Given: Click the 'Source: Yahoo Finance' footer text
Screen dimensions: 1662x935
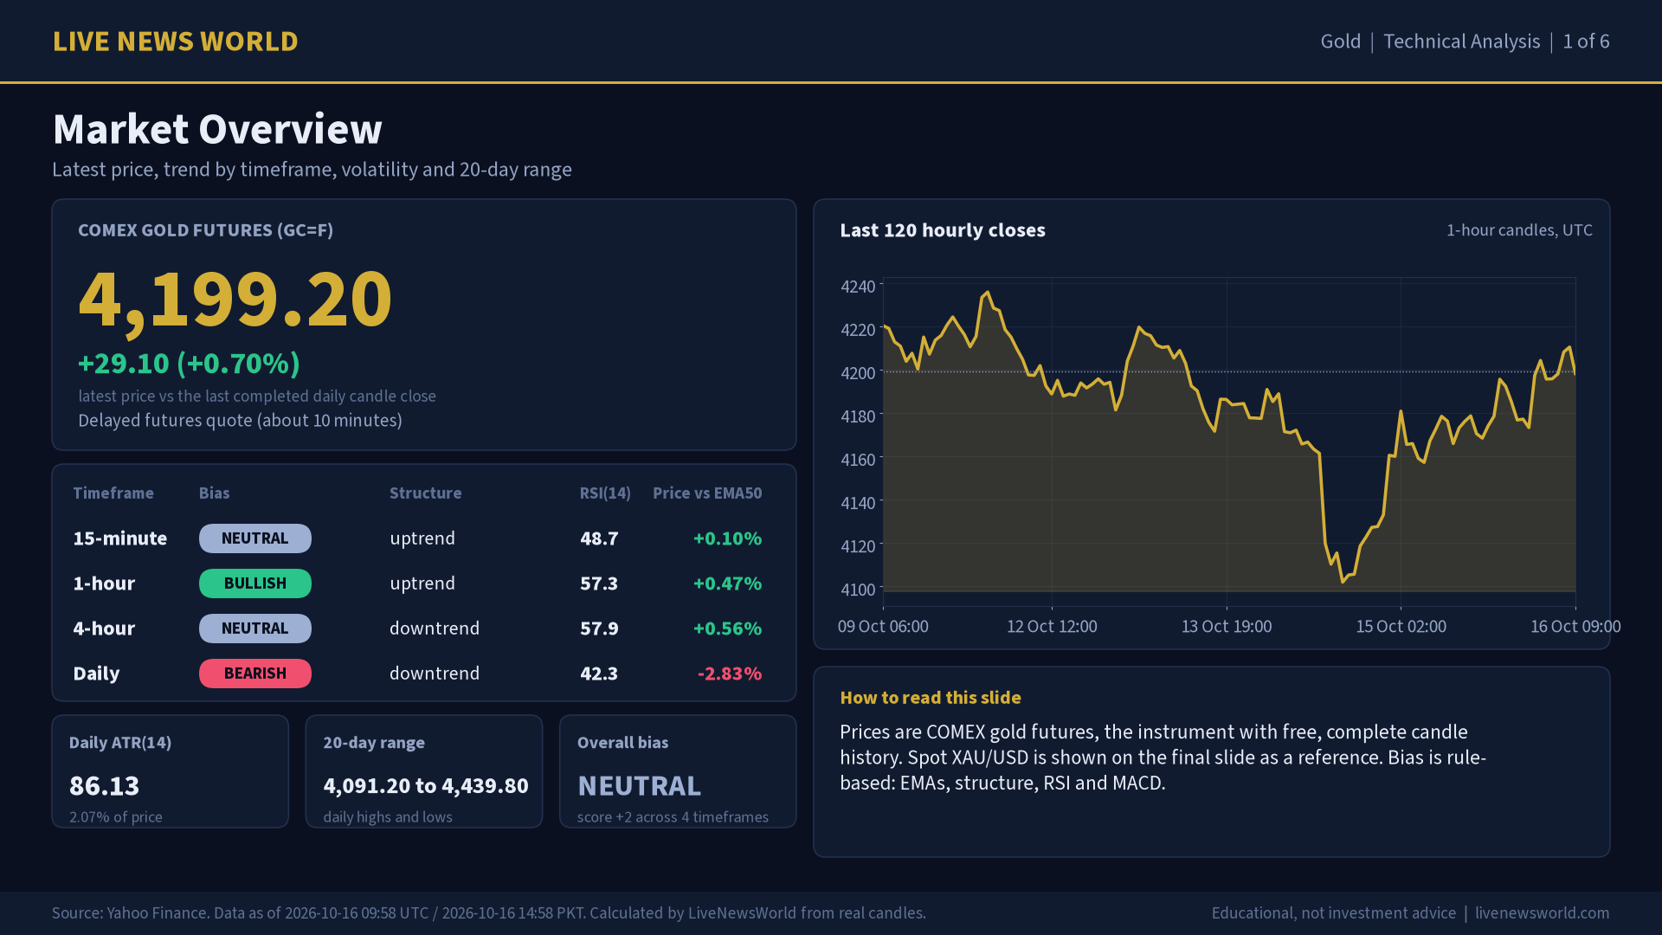Looking at the screenshot, I should click(489, 913).
